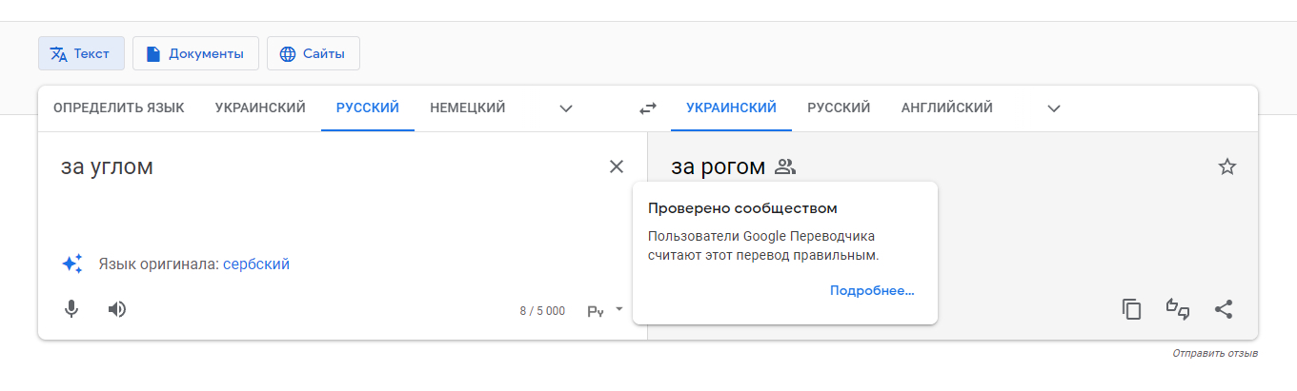
Task: Expand more source languages list
Action: [566, 108]
